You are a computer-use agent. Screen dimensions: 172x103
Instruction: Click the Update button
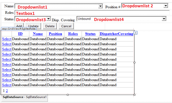click(33, 26)
